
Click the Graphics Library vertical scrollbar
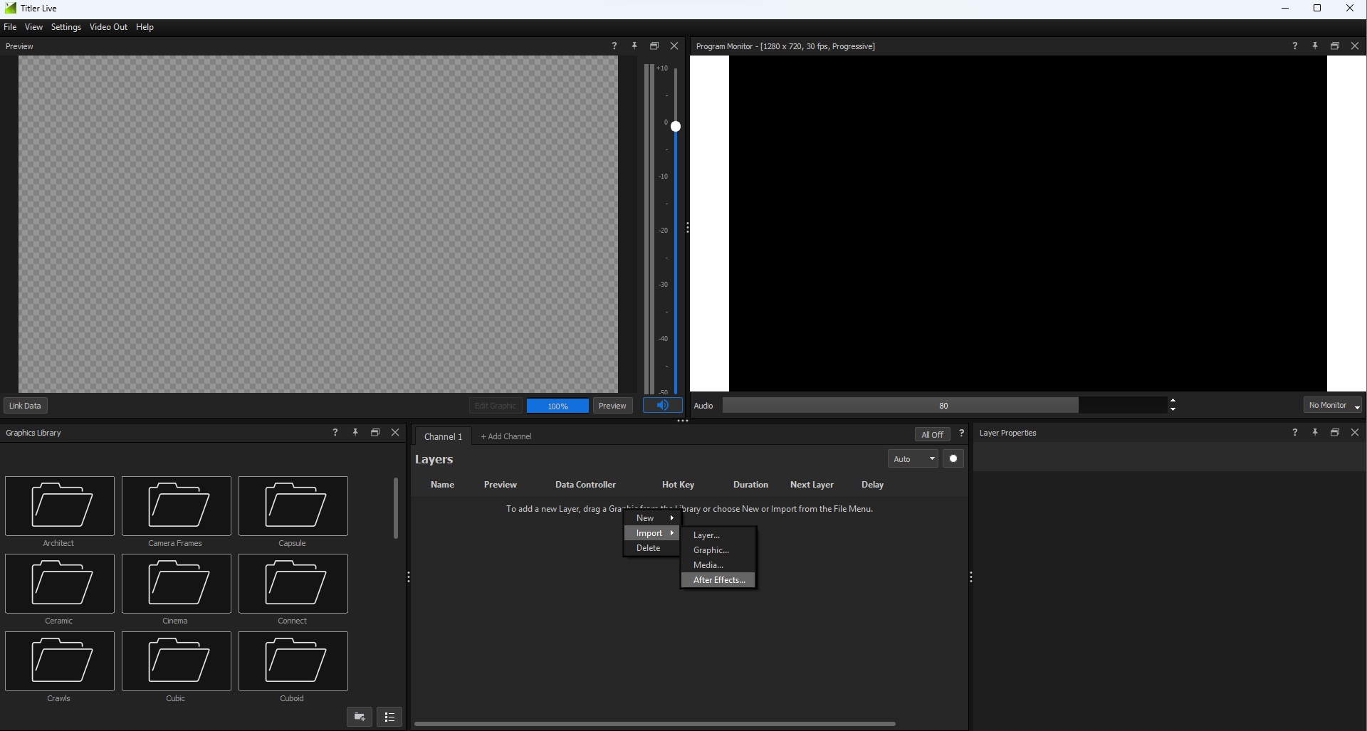396,508
